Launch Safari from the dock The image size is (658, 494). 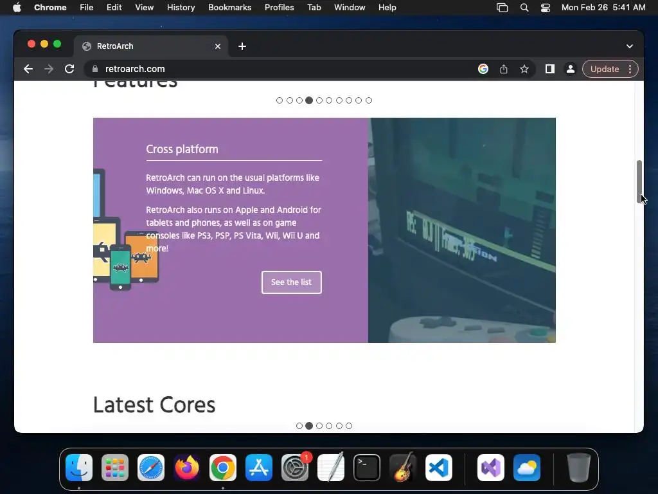click(151, 468)
